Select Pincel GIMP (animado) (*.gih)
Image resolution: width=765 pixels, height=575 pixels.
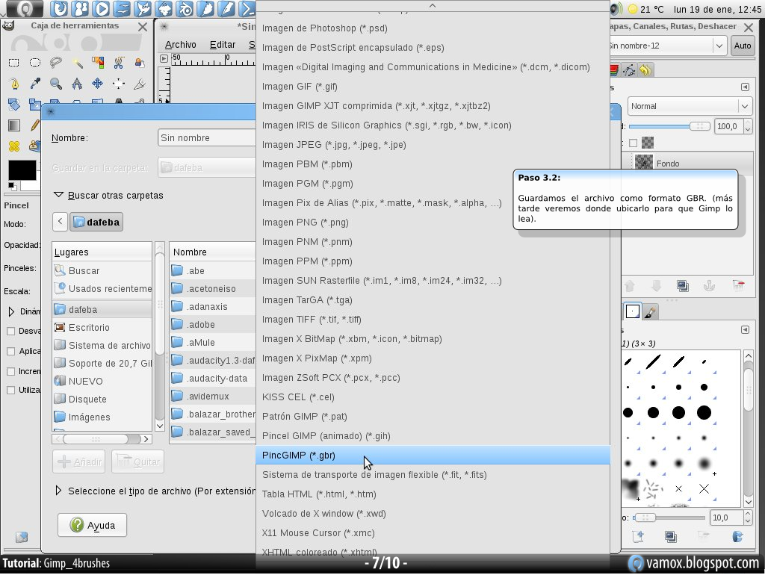click(433, 436)
